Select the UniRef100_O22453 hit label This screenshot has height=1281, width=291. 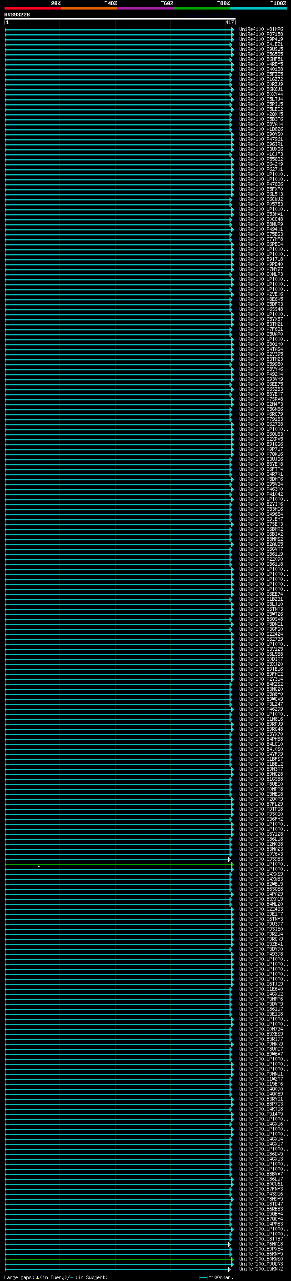[x=261, y=909]
